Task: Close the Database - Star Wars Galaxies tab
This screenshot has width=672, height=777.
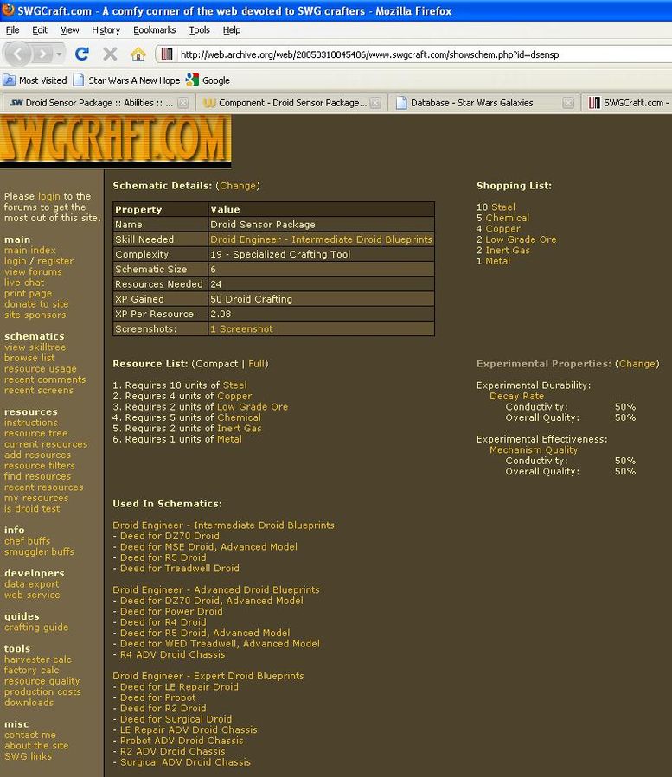Action: 568,103
